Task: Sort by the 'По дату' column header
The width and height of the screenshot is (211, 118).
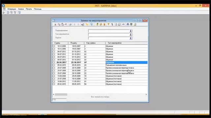Action: [x=76, y=43]
